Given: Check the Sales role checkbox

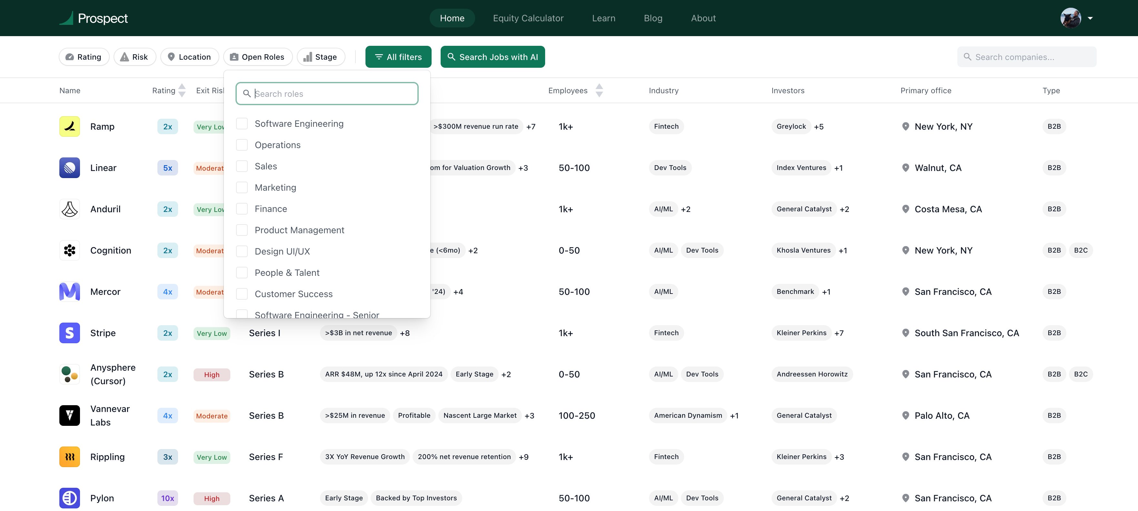Looking at the screenshot, I should pos(242,166).
